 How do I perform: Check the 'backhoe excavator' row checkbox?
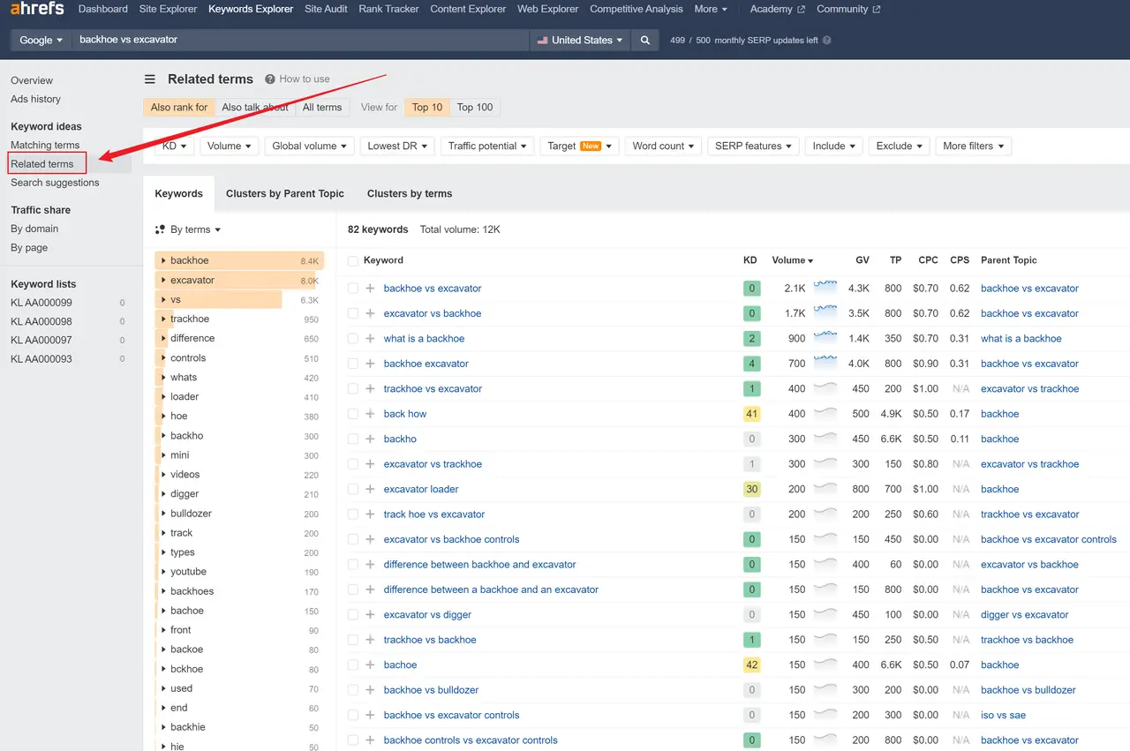353,364
